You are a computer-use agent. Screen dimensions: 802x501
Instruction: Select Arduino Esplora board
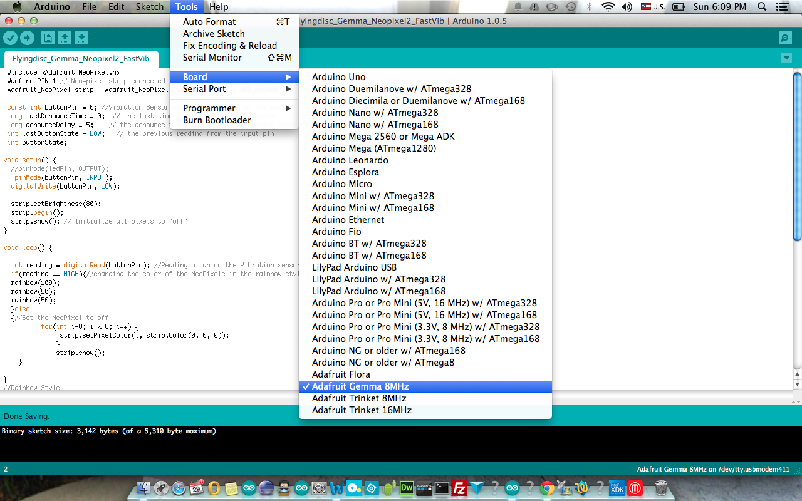pos(425,172)
